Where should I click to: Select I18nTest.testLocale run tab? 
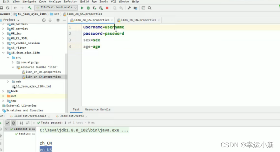[30, 116]
